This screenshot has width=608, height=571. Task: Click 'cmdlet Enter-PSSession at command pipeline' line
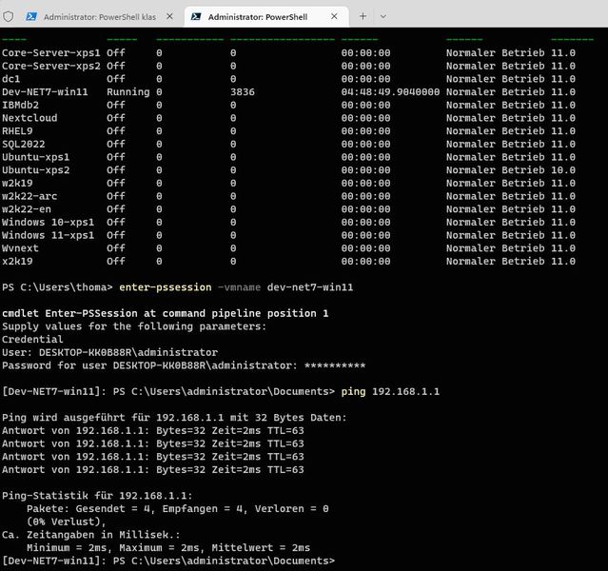click(166, 313)
